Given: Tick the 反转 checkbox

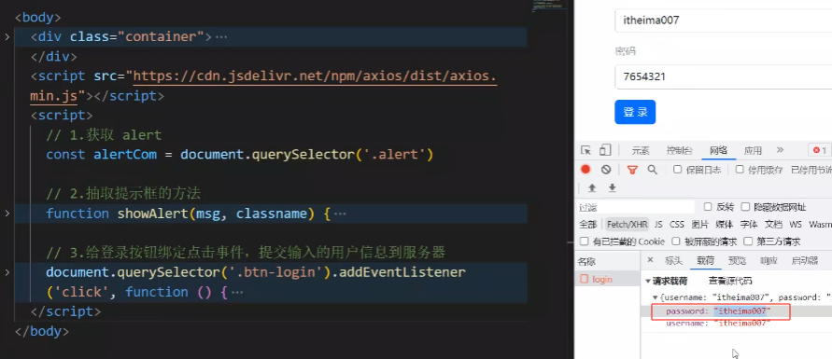Looking at the screenshot, I should (x=708, y=206).
